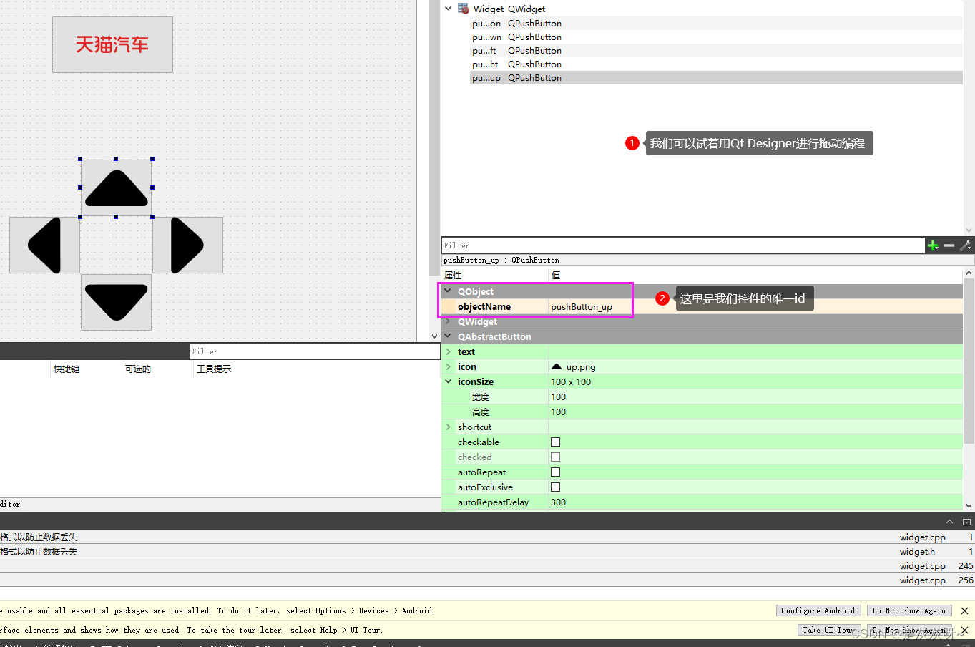Click the property editor Filter field
The height and width of the screenshot is (647, 975).
(x=682, y=245)
